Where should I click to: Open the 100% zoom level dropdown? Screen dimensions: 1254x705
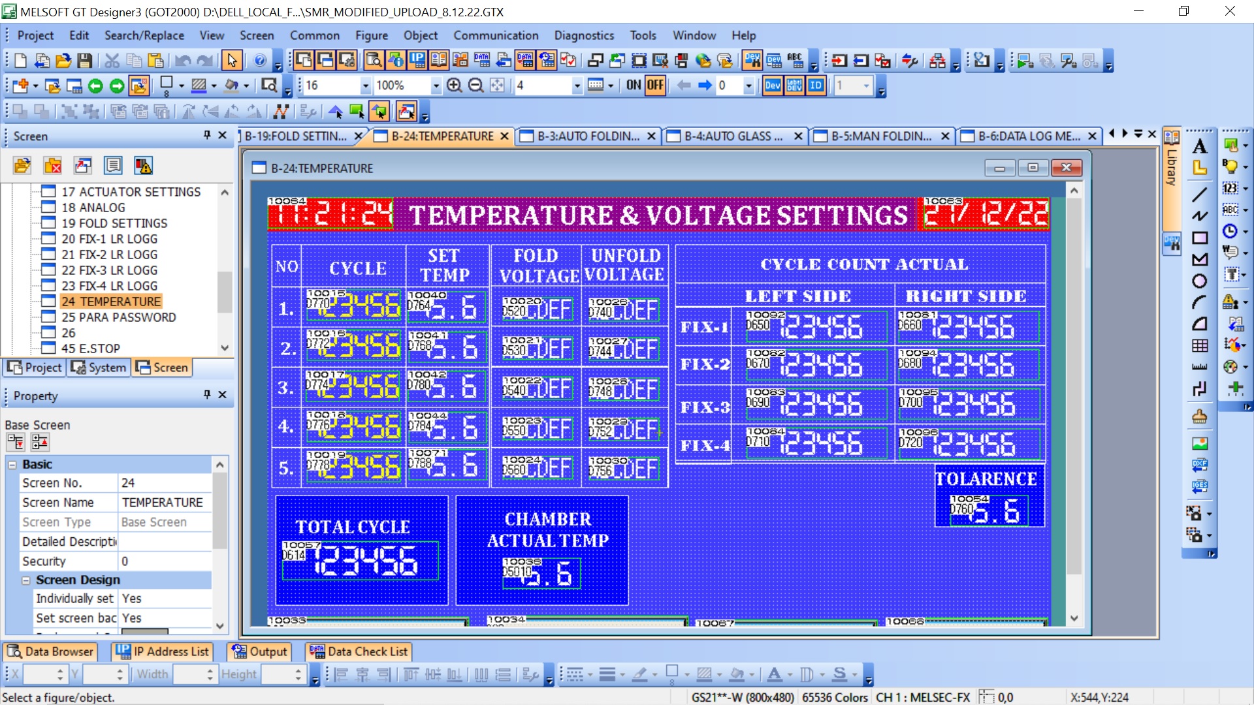(x=436, y=86)
